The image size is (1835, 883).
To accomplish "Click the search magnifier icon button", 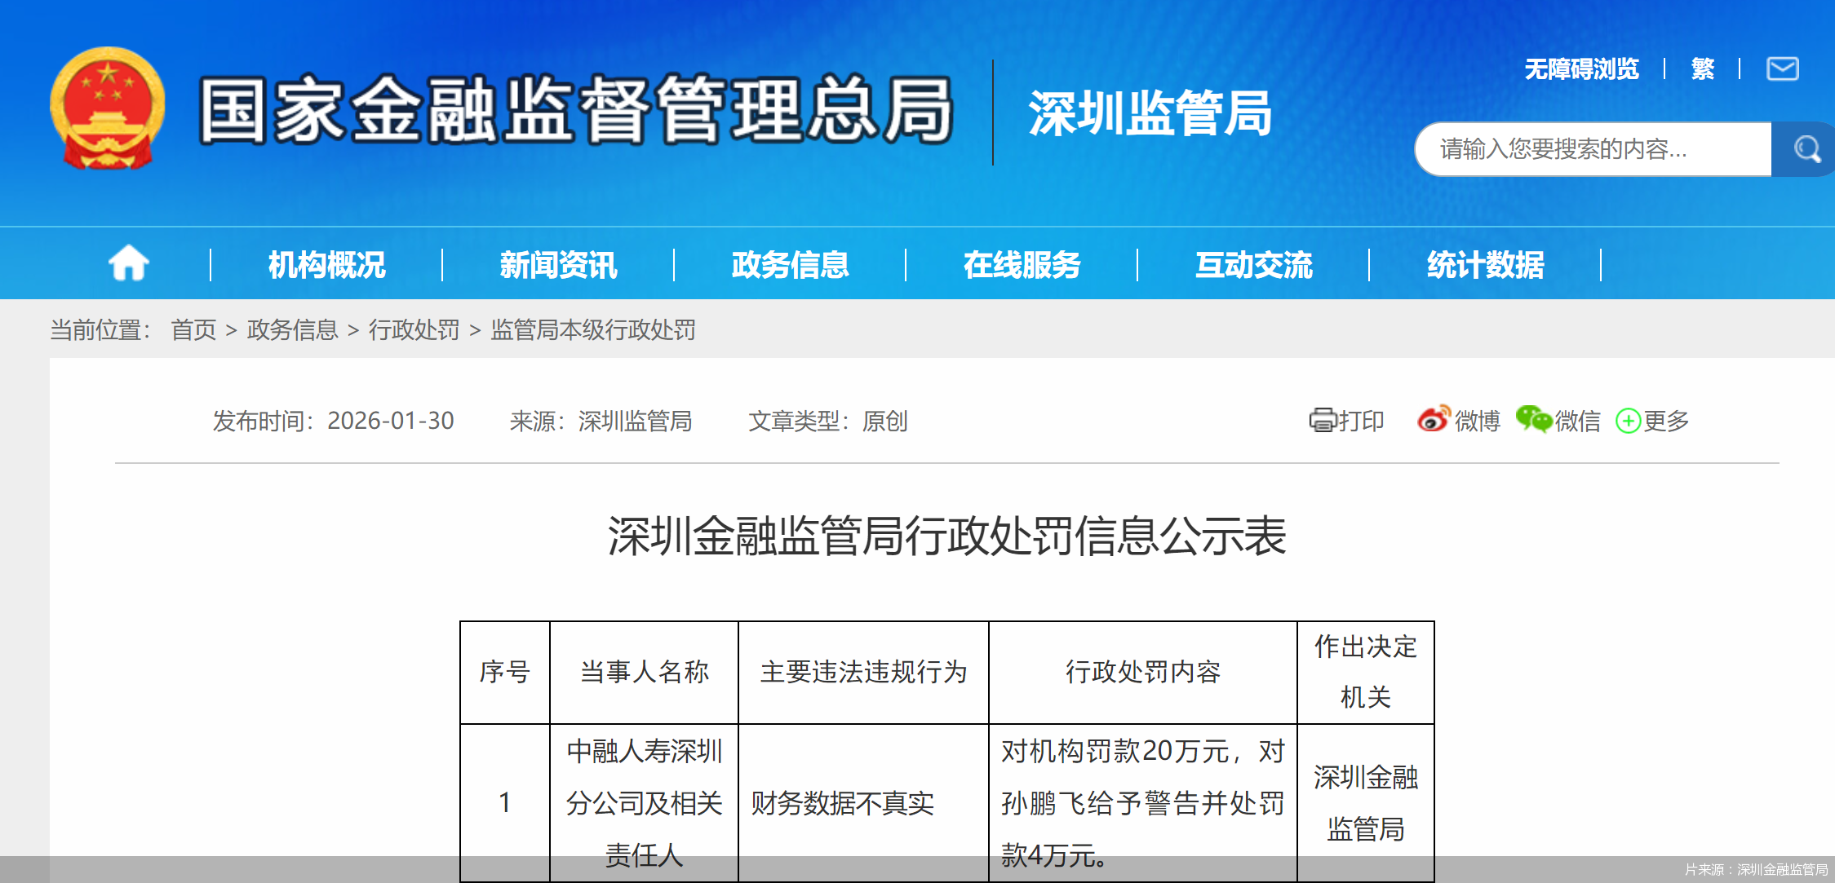I will point(1806,149).
